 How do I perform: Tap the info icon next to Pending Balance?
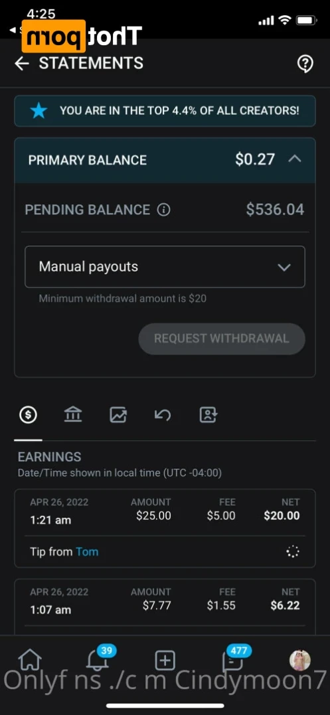pyautogui.click(x=163, y=210)
